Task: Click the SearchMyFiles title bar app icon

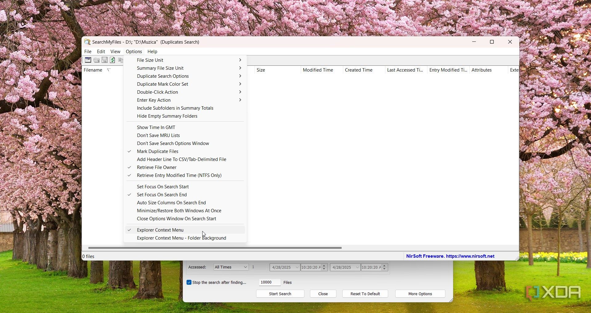Action: (x=87, y=42)
